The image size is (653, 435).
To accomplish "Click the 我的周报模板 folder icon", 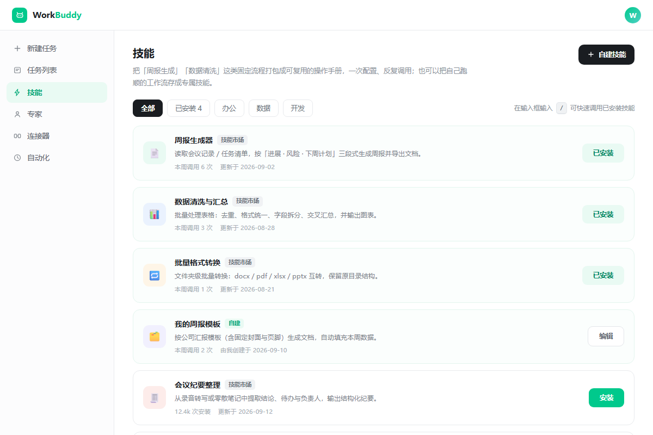I will click(x=155, y=337).
